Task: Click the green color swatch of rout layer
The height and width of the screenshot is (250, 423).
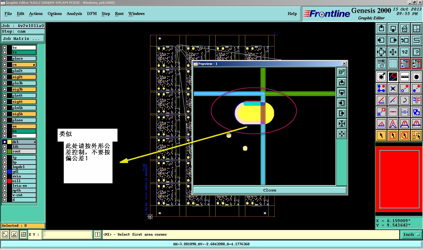Action: coord(9,151)
